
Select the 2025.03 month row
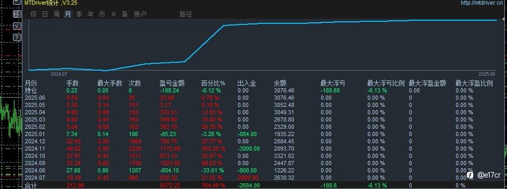tap(35, 120)
